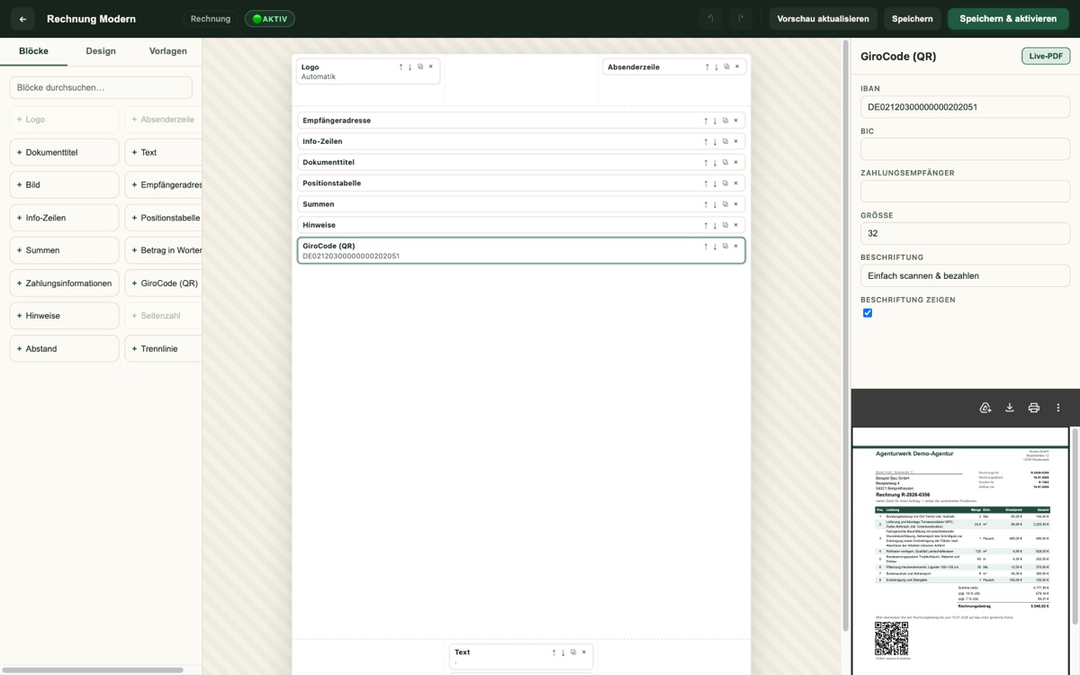Screen dimensions: 1080x675
Task: Add a Zahlungsinformationen block
Action: [x=64, y=283]
